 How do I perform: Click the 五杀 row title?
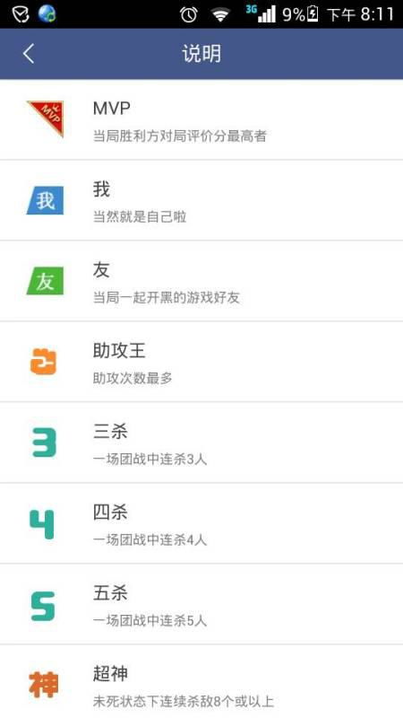pyautogui.click(x=110, y=593)
